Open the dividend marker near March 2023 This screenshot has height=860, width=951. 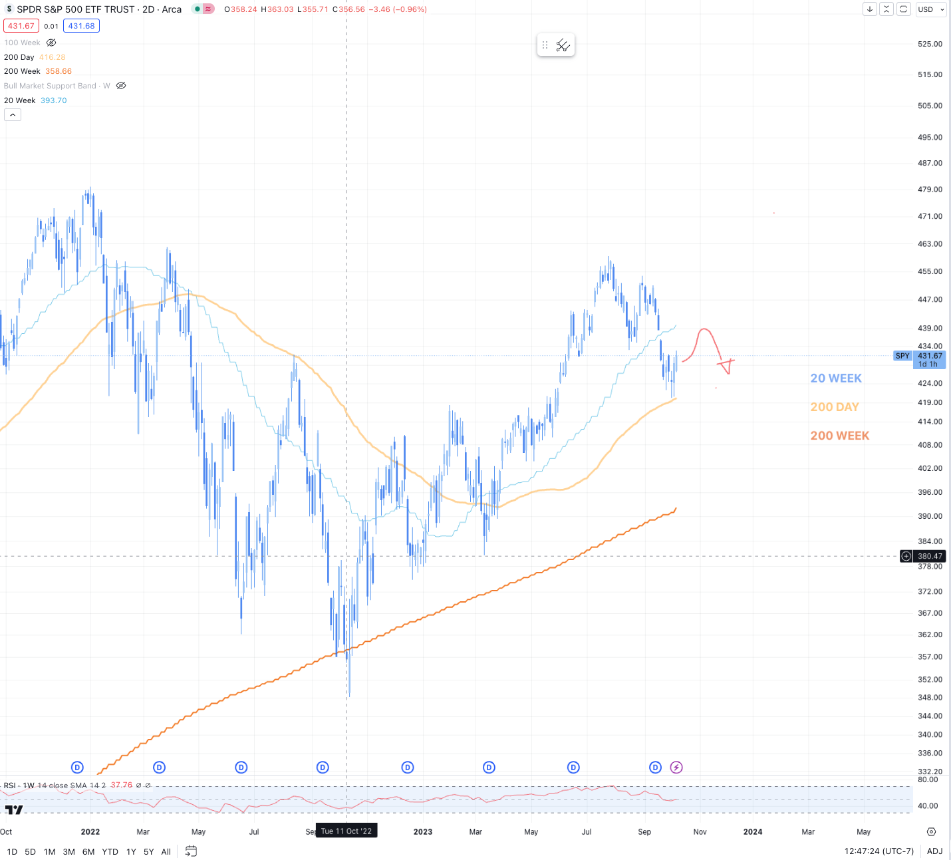click(x=489, y=768)
